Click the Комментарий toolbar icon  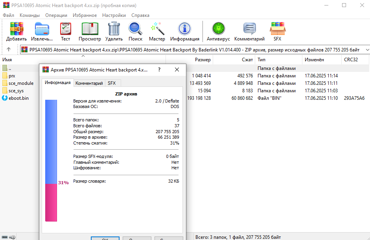point(249,29)
